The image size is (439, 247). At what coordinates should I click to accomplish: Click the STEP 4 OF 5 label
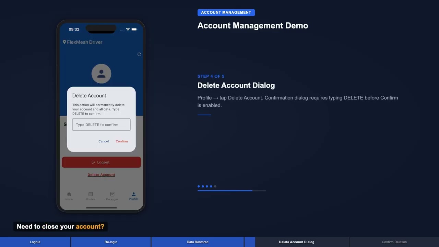click(211, 76)
